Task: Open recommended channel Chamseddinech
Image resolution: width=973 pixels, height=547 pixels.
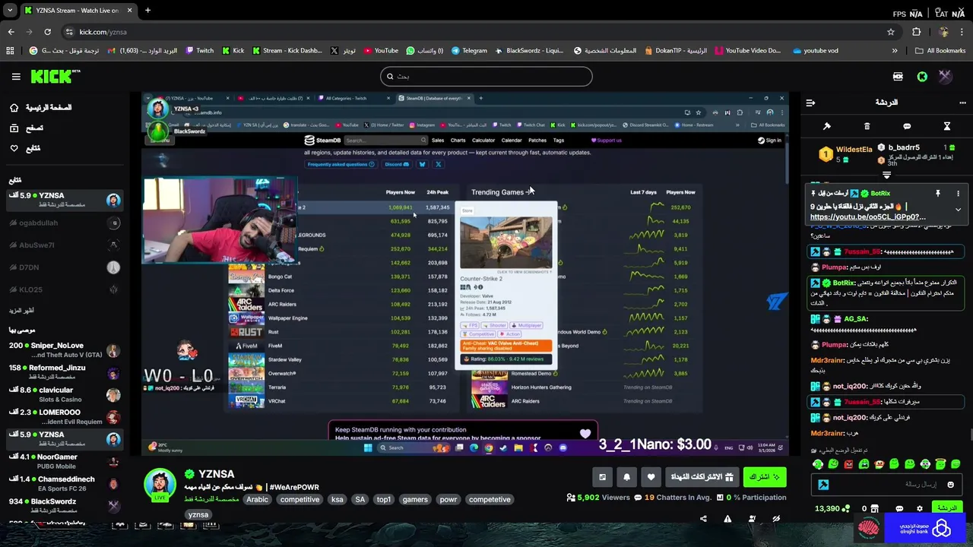Action: pyautogui.click(x=64, y=483)
